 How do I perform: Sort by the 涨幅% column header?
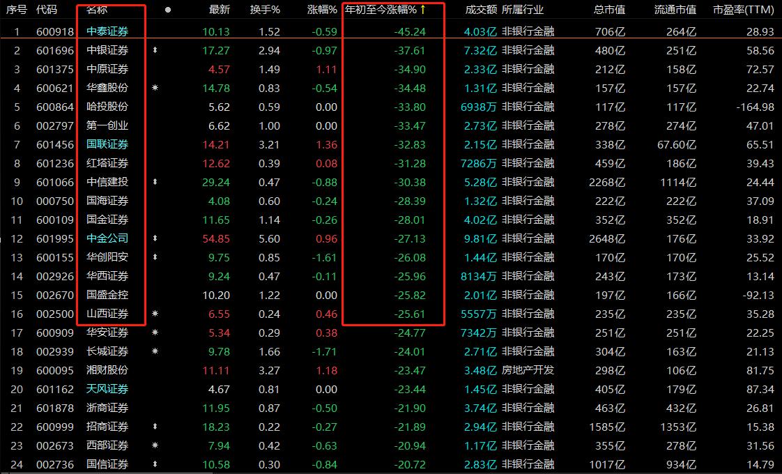pyautogui.click(x=322, y=10)
